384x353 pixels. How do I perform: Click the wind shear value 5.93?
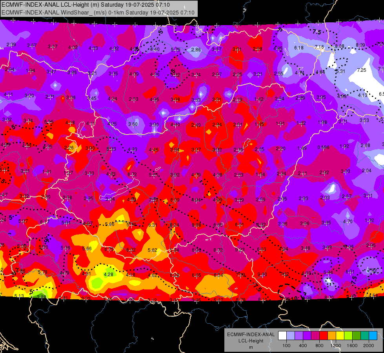point(111,149)
